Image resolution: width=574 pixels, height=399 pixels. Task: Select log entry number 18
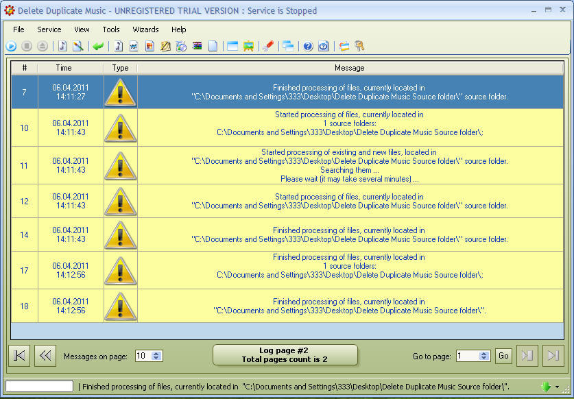[287, 306]
